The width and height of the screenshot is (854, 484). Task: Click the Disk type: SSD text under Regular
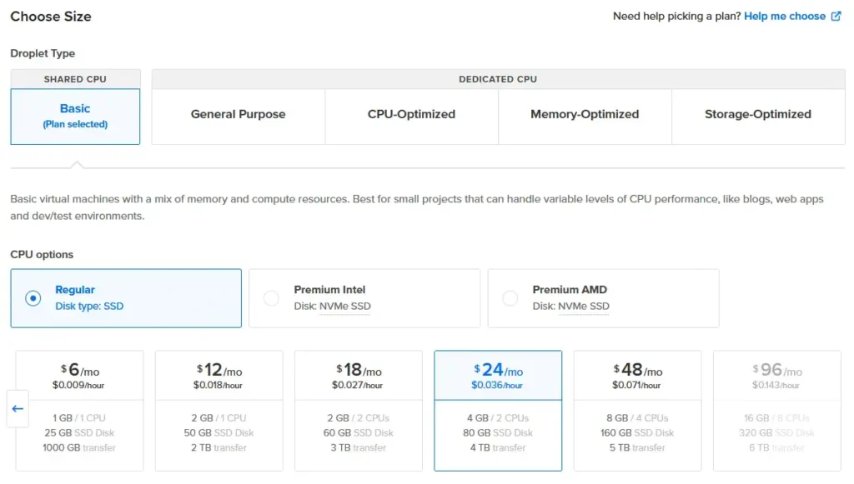(89, 307)
